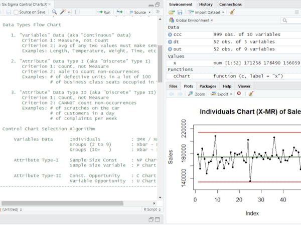Screen dimensions: 301x225
Task: Click the environment search field
Action: tap(291, 20)
